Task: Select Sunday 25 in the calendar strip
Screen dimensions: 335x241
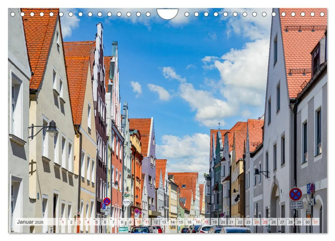Action: coord(265,222)
